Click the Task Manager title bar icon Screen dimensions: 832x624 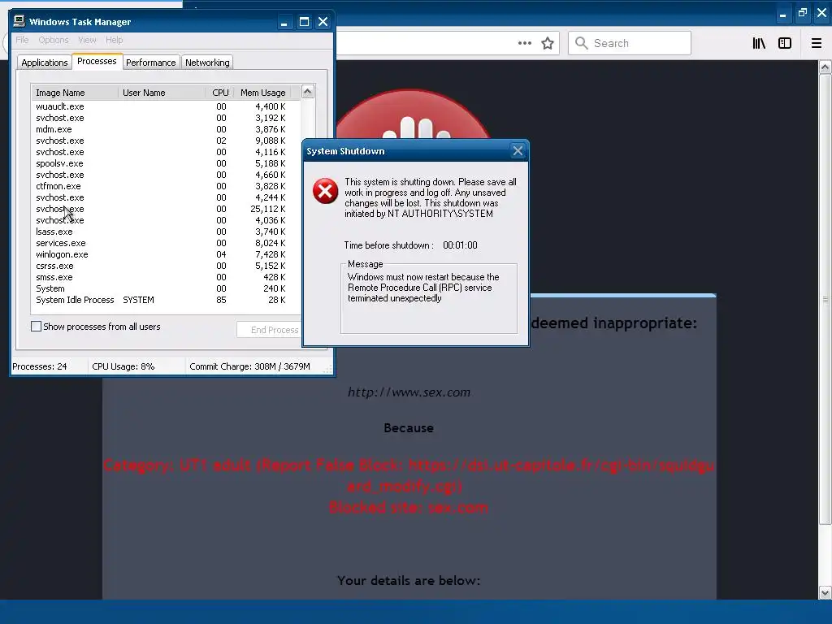click(x=19, y=21)
